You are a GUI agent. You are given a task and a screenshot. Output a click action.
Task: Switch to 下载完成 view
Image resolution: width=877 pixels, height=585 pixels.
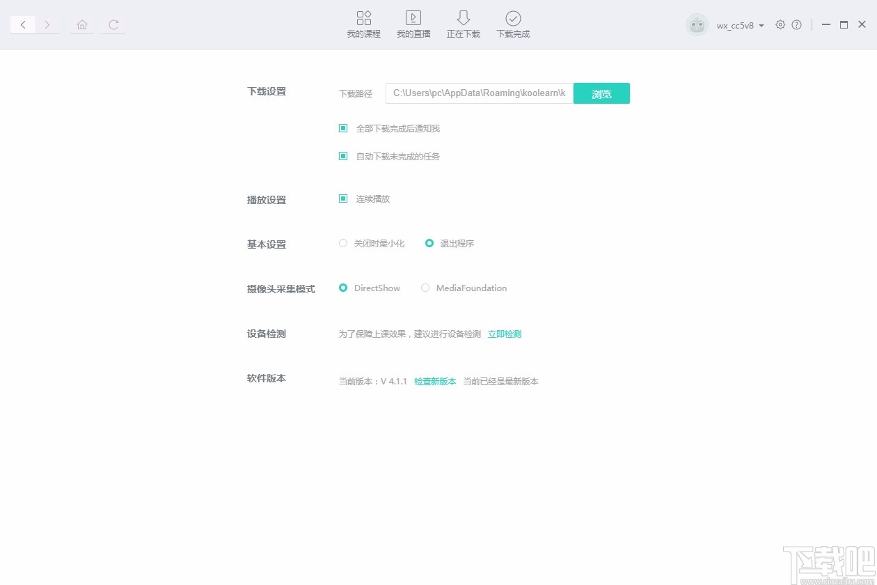(x=513, y=24)
